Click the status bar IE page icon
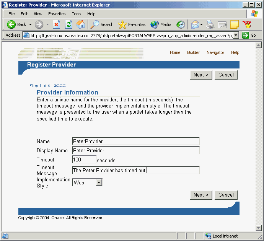Image resolution: width=264 pixels, height=241 pixels. [5, 236]
